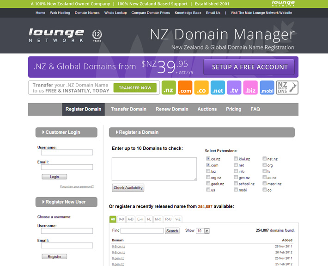
Task: Click the customer Login button
Action: 55,177
